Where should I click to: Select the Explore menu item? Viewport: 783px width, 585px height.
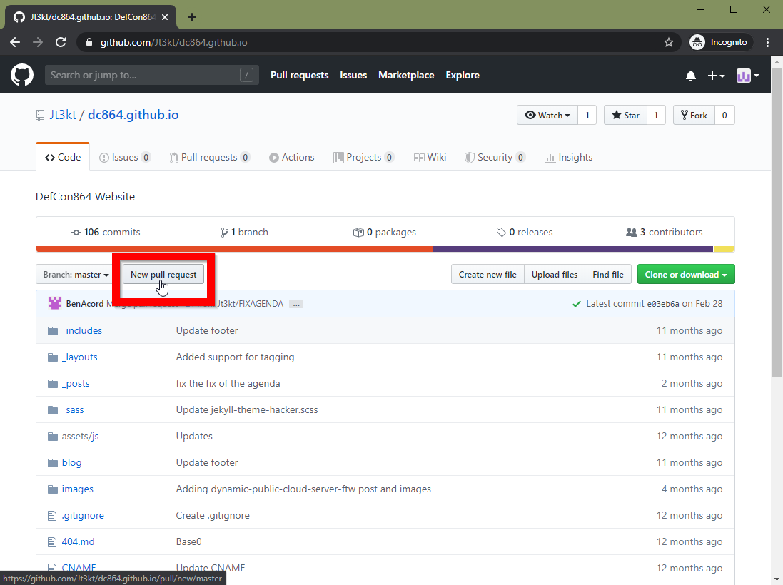(462, 75)
